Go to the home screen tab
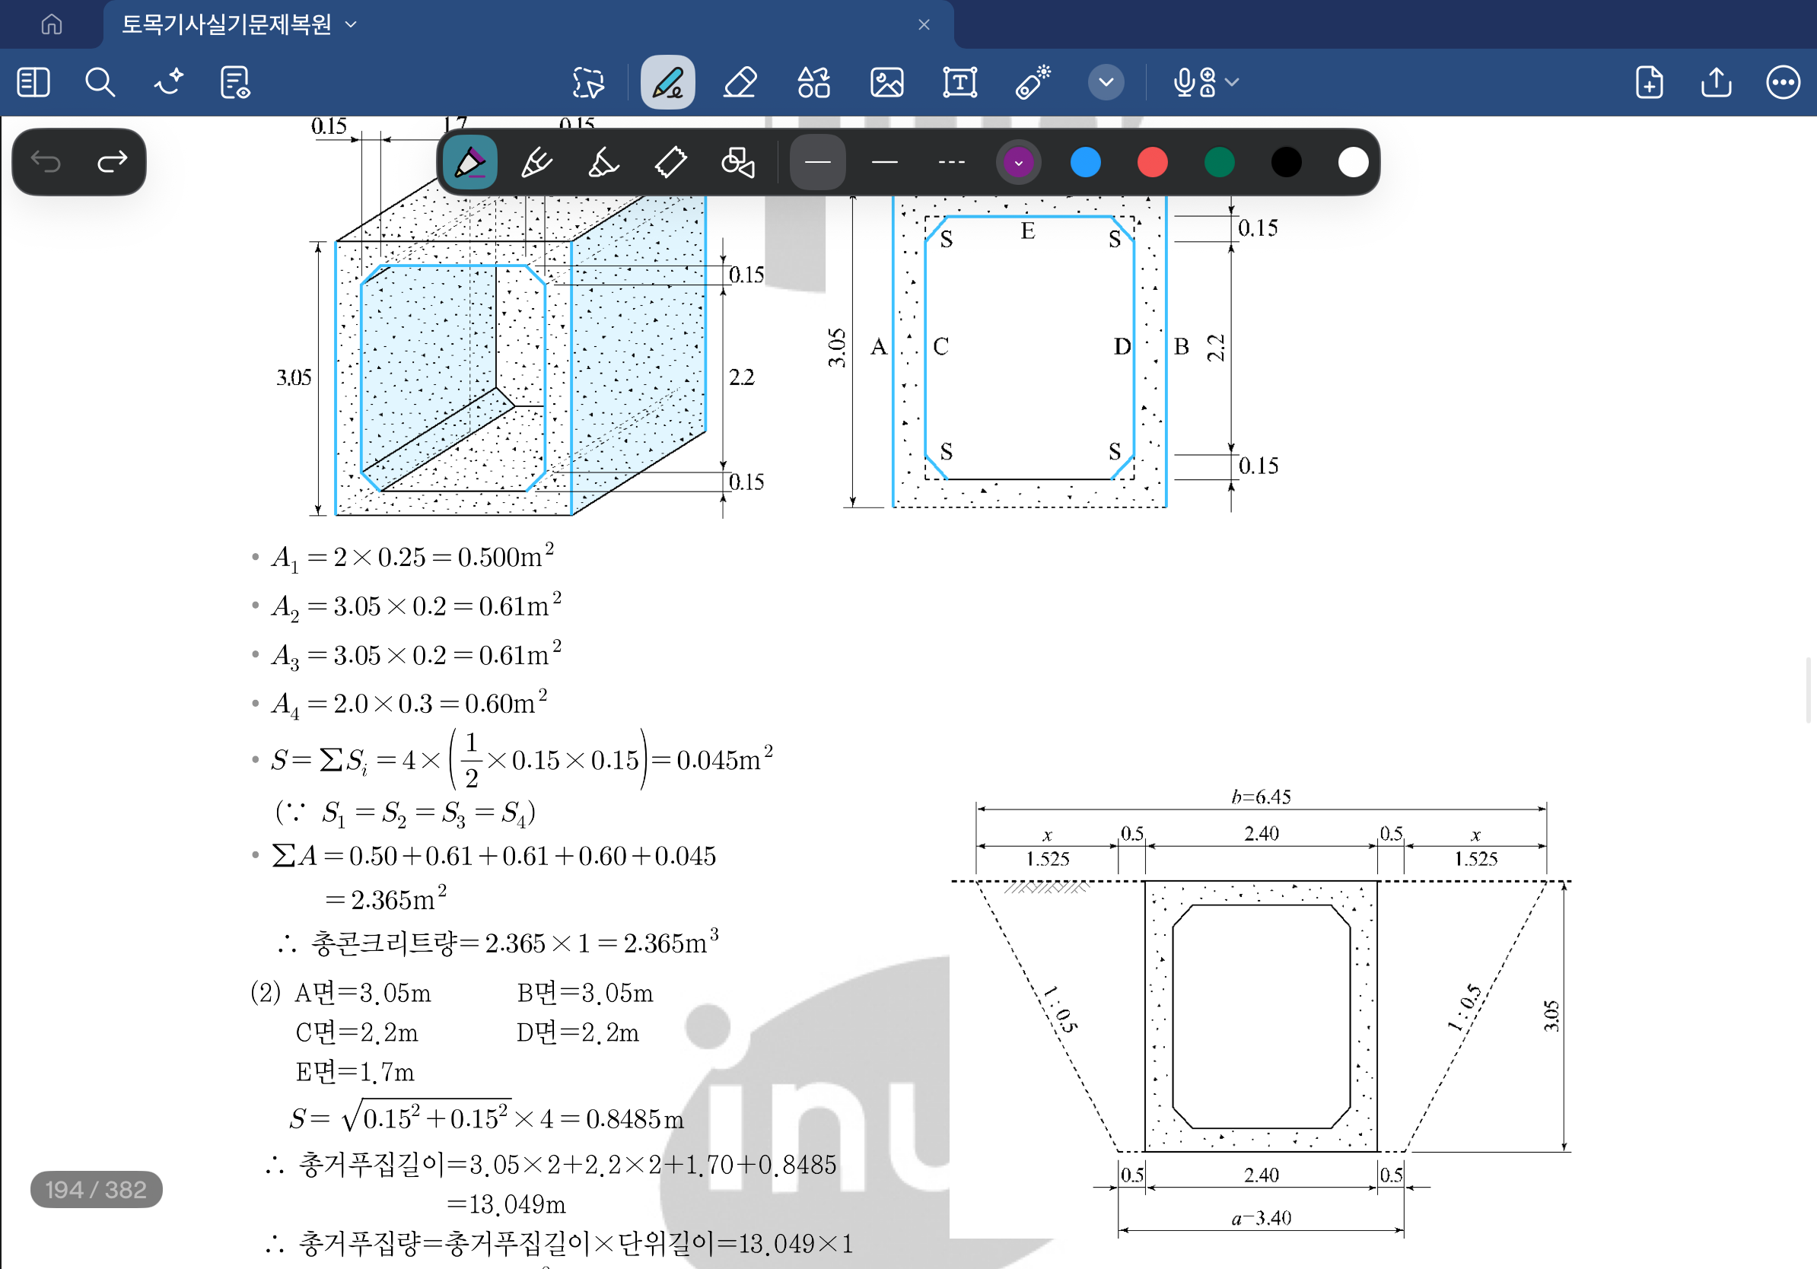1817x1269 pixels. coord(52,24)
